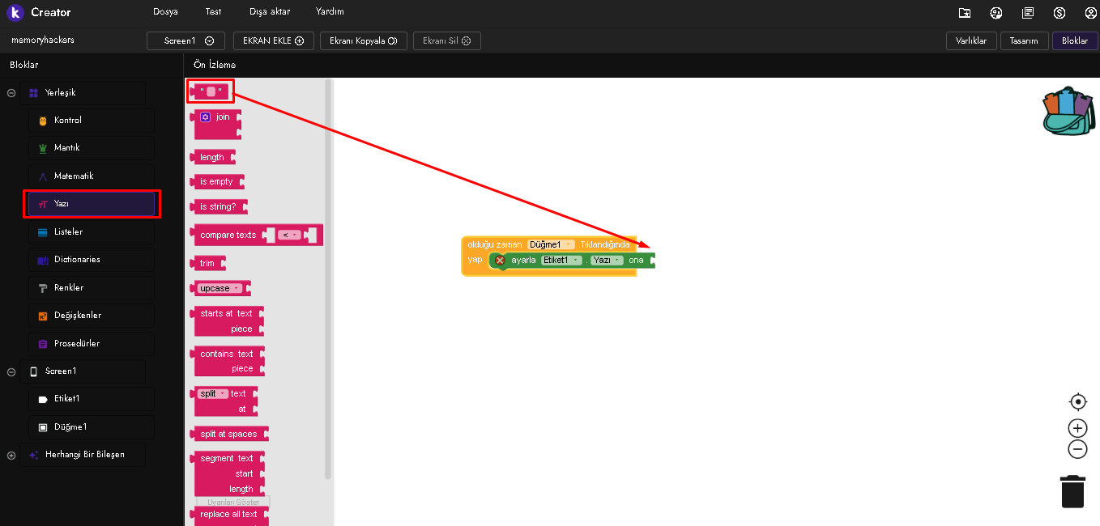Click the Etiket1 label component icon
Viewport: 1100px width, 526px height.
(x=43, y=399)
